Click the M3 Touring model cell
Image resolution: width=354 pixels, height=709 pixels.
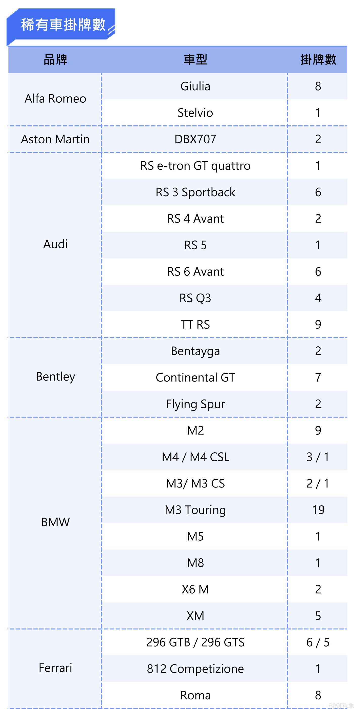195,510
